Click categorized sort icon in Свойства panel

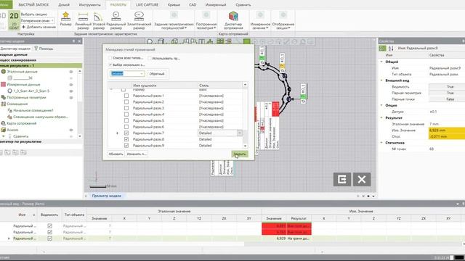383,49
